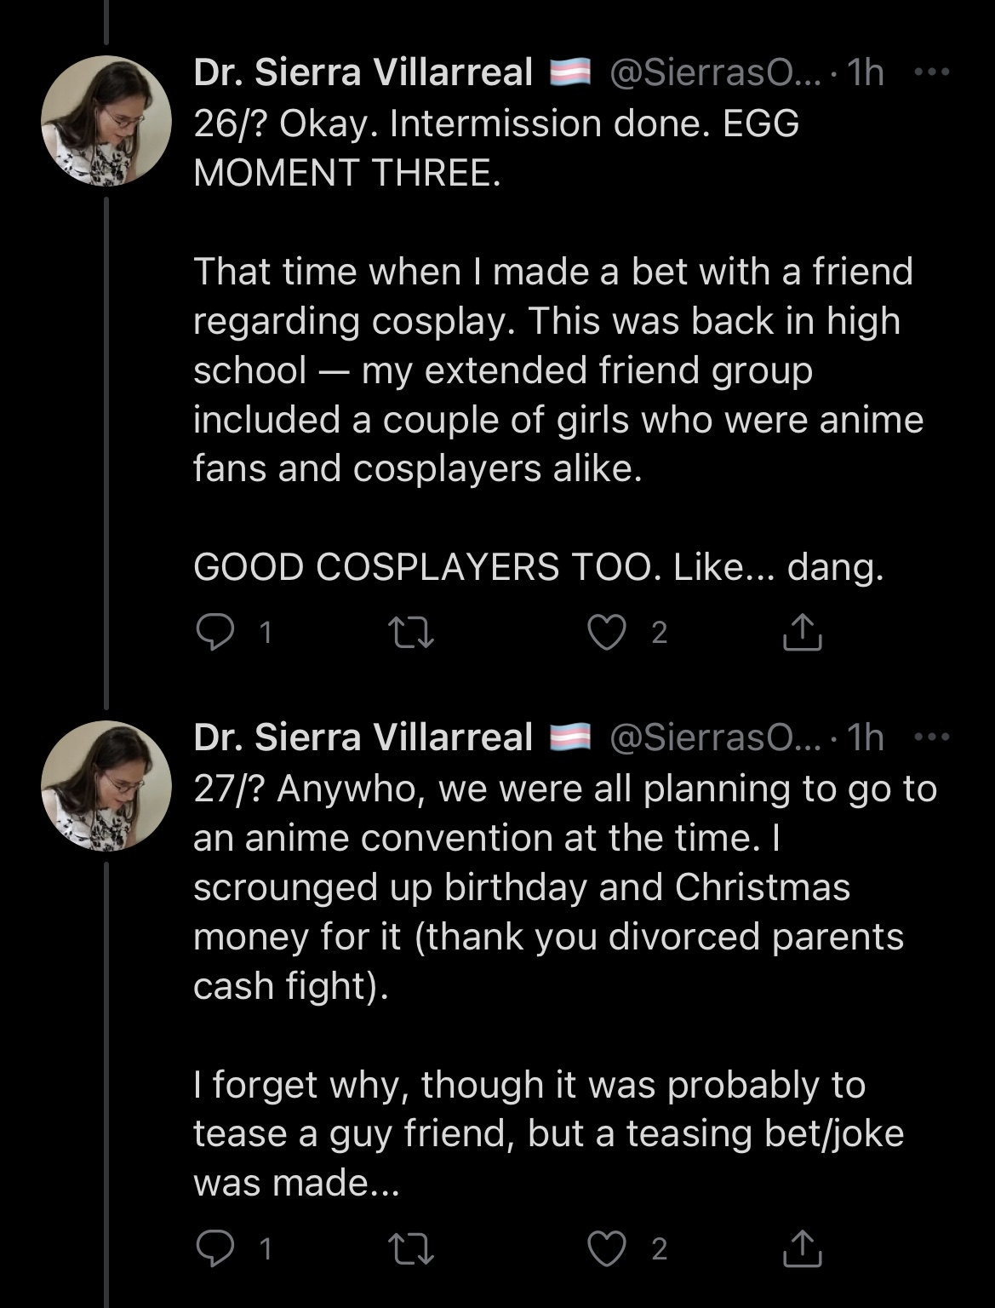Viewport: 995px width, 1308px height.
Task: Retweet the 27/? anime convention tweet
Action: 410,1248
